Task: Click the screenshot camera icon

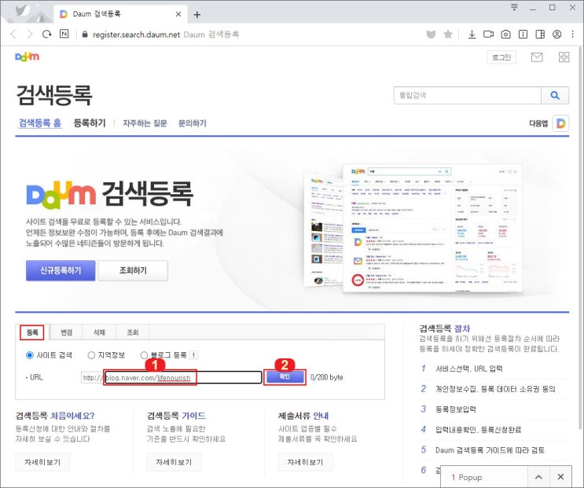Action: tap(505, 35)
